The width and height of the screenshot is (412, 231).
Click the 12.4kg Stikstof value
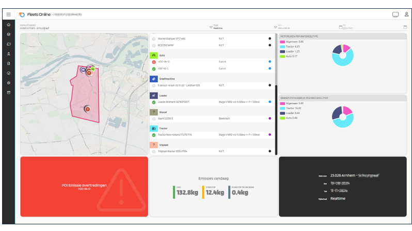tap(215, 192)
